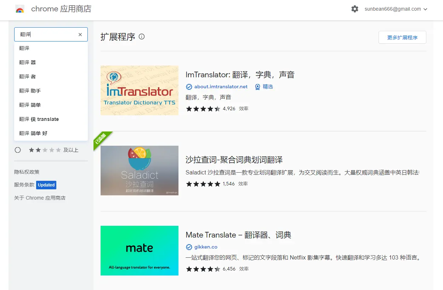Image resolution: width=443 pixels, height=290 pixels.
Task: Choose the 翻译 器 suggestion
Action: [x=51, y=62]
